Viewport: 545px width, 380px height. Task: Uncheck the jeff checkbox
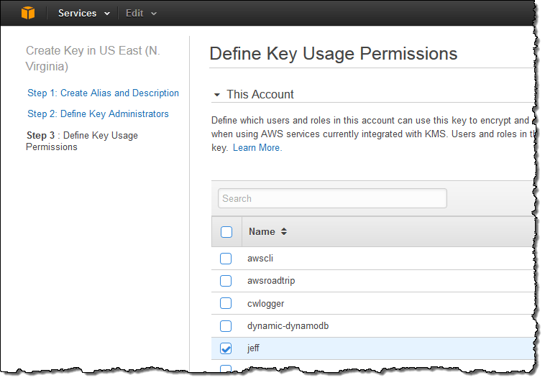pyautogui.click(x=226, y=348)
